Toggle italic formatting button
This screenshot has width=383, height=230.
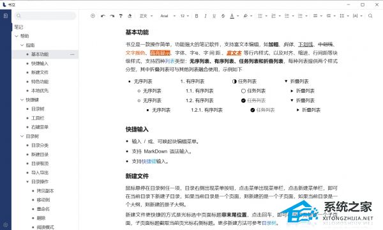206,16
